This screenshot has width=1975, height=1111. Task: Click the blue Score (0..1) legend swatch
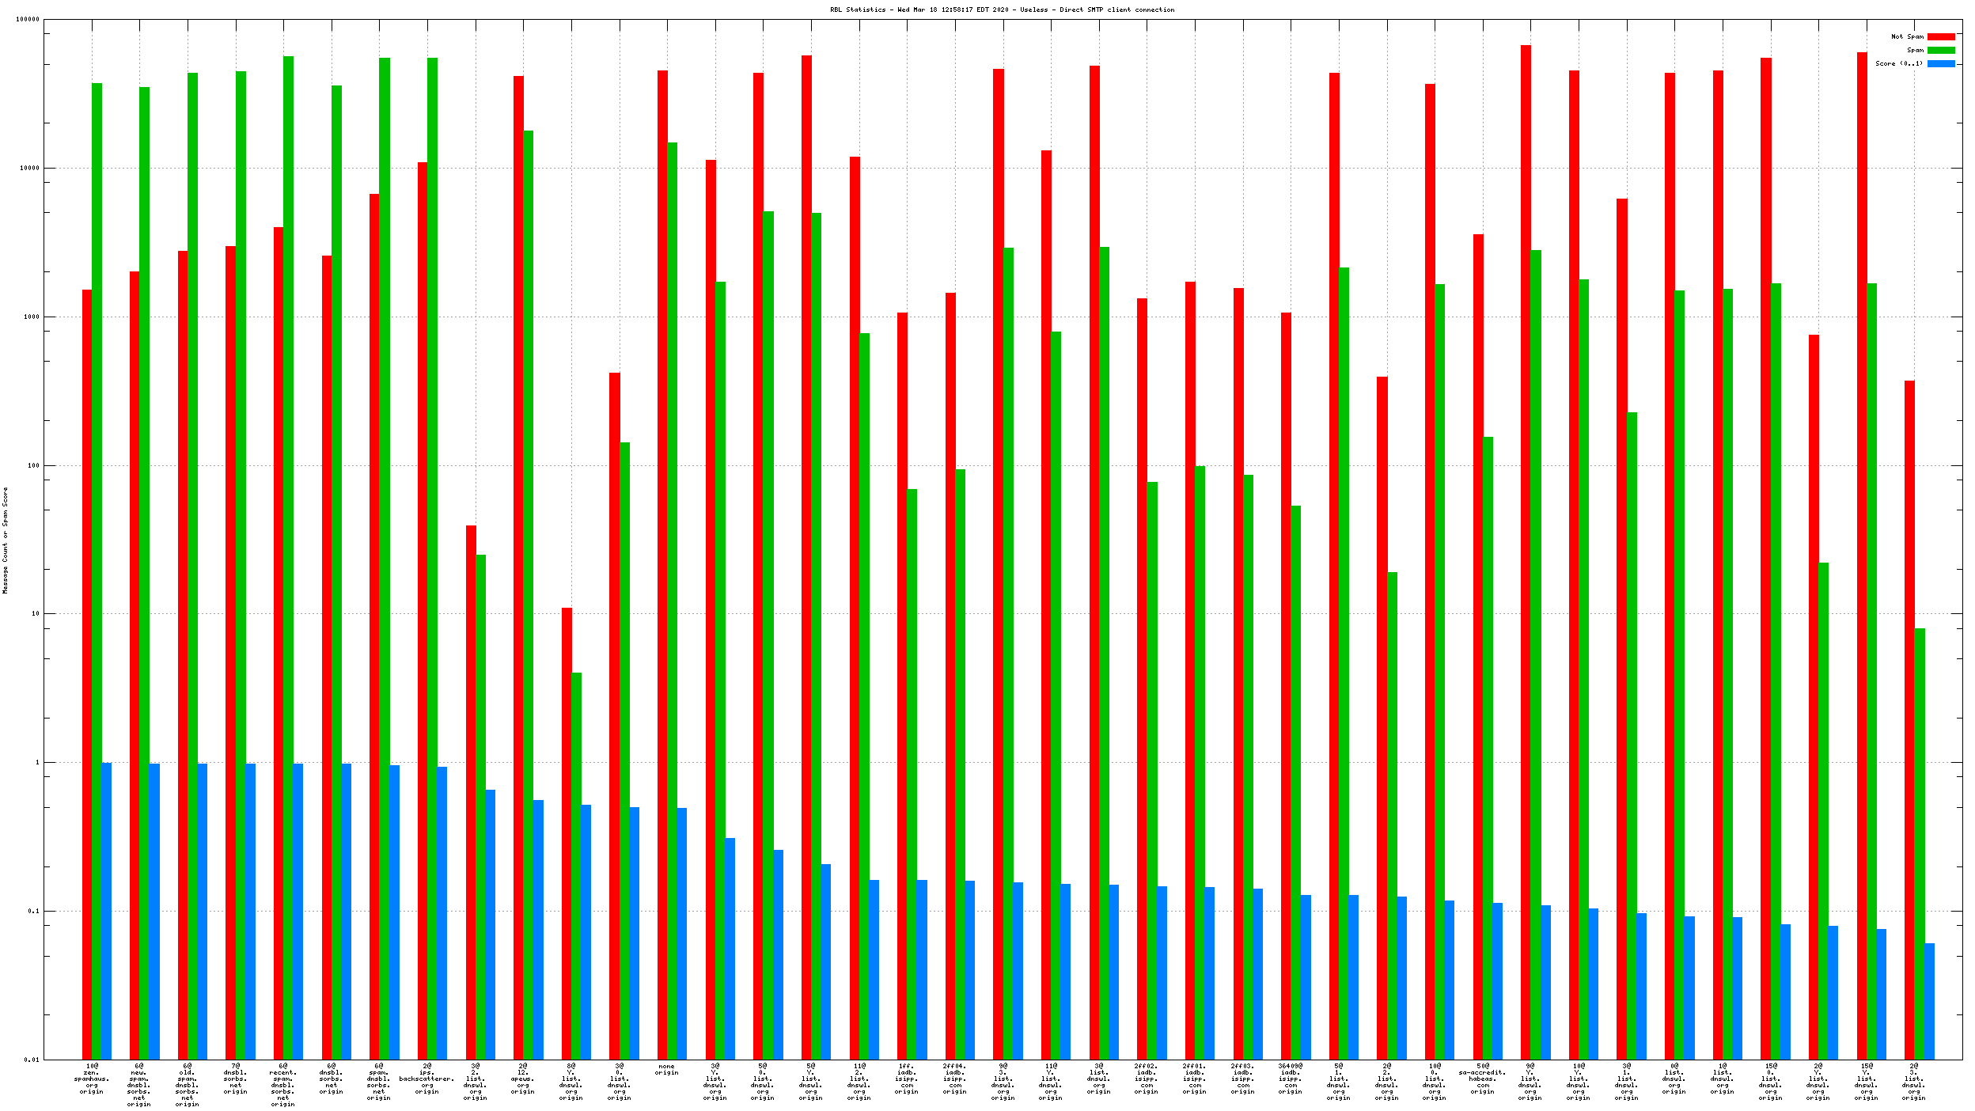tap(1940, 63)
